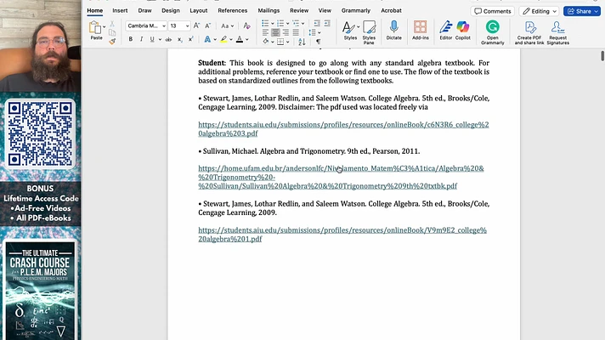Viewport: 605px width, 340px height.
Task: Apply yellow text highlight color
Action: click(x=223, y=39)
